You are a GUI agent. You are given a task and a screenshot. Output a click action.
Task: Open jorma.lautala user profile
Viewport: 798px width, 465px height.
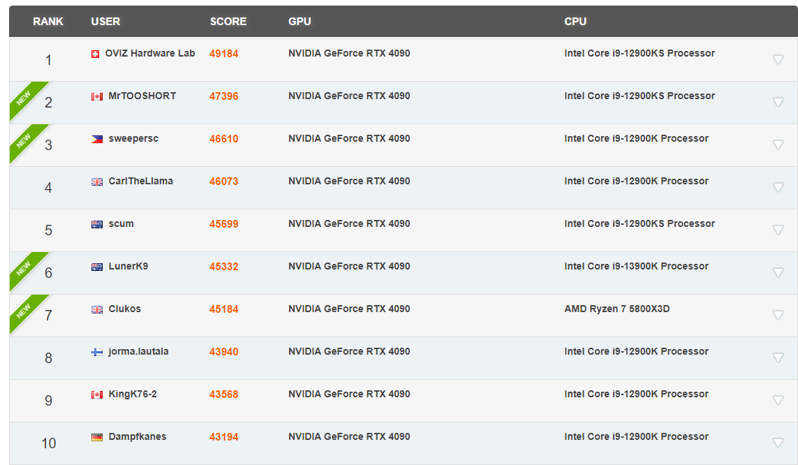pos(138,352)
